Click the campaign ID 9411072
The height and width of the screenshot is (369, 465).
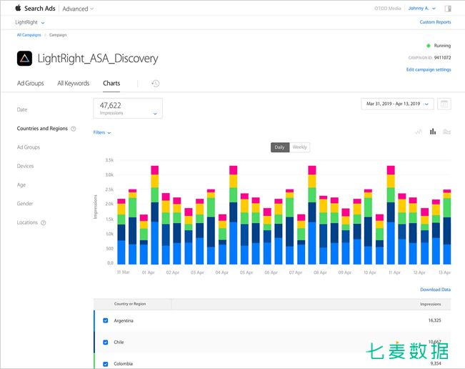tap(442, 58)
